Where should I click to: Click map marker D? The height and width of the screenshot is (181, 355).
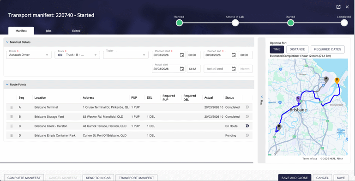point(337,80)
